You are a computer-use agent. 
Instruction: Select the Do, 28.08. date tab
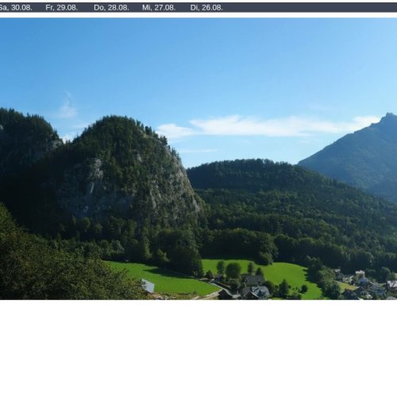coord(111,8)
